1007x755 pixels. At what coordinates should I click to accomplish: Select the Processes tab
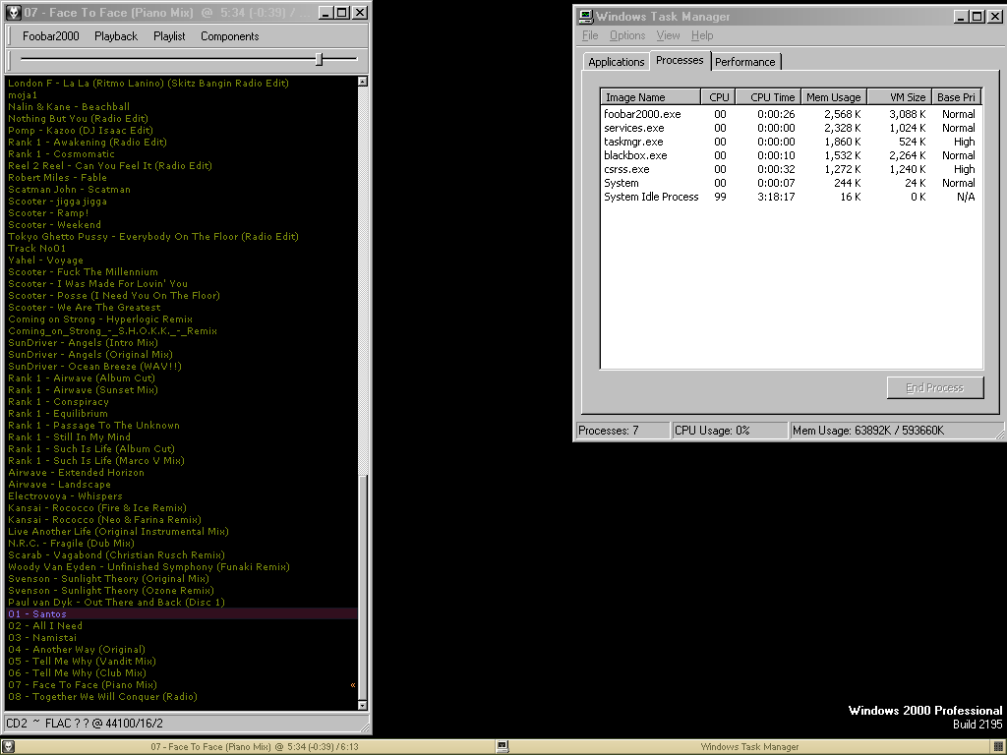pos(680,60)
